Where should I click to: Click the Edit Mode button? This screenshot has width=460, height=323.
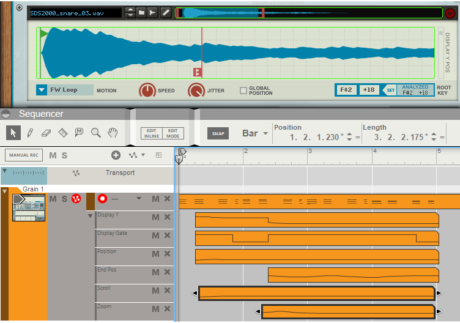173,133
